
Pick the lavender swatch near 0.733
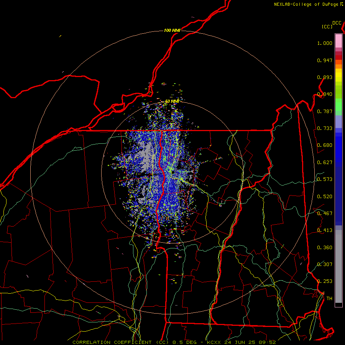pyautogui.click(x=338, y=122)
